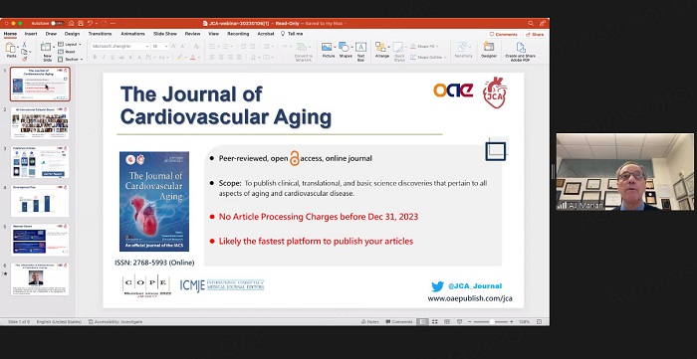This screenshot has width=697, height=359.
Task: Toggle Bold formatting
Action: 95,58
